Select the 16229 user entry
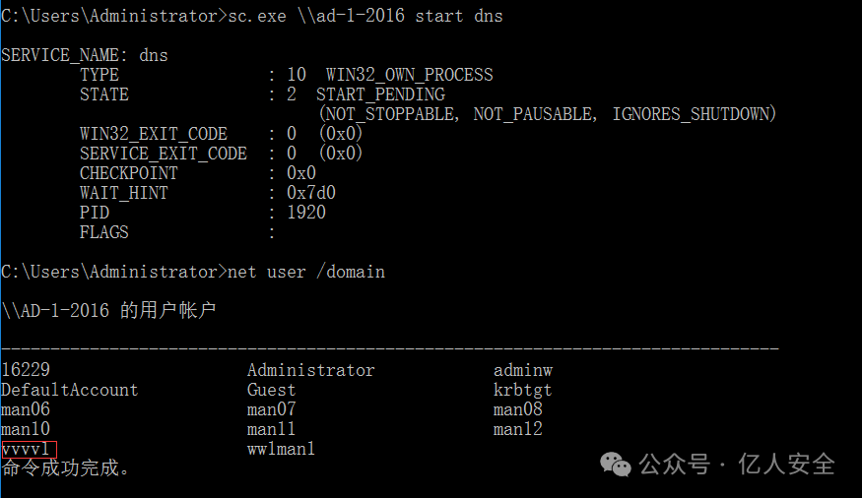 pos(26,370)
